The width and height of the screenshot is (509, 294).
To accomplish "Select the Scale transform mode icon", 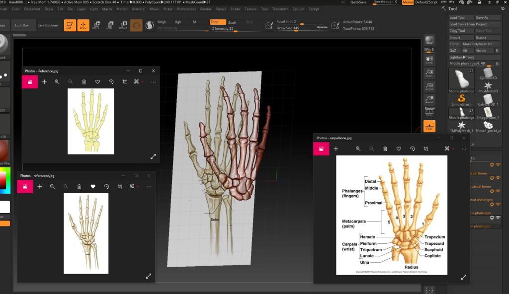I will [109, 25].
